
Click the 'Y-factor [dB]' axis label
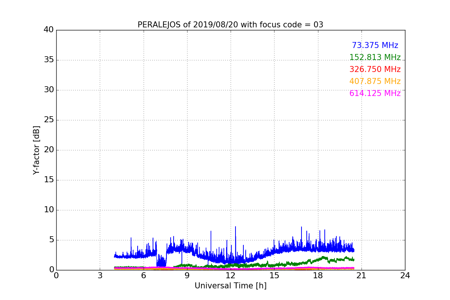36,150
